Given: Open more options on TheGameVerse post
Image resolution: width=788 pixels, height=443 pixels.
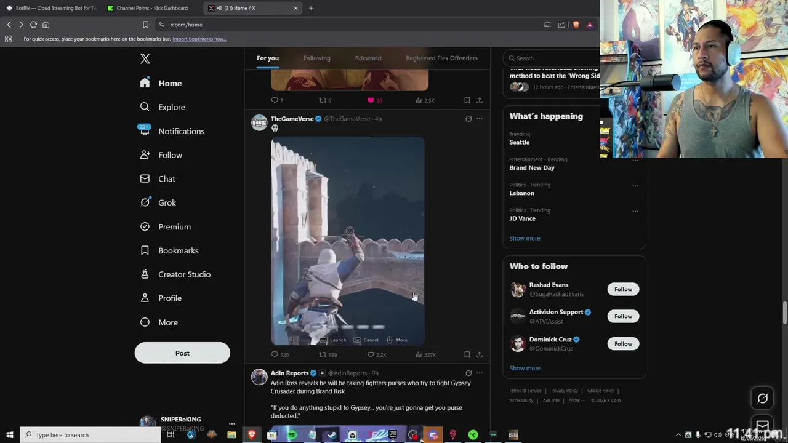Looking at the screenshot, I should tap(480, 119).
